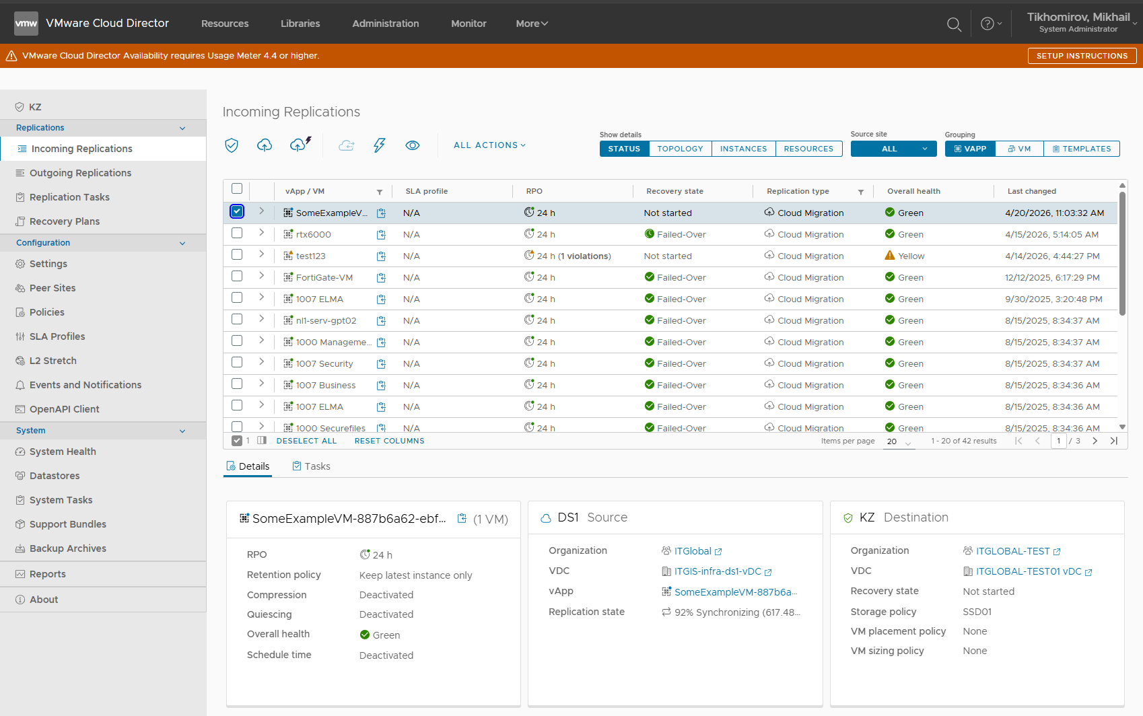
Task: Check the test123 row checkbox
Action: (x=237, y=254)
